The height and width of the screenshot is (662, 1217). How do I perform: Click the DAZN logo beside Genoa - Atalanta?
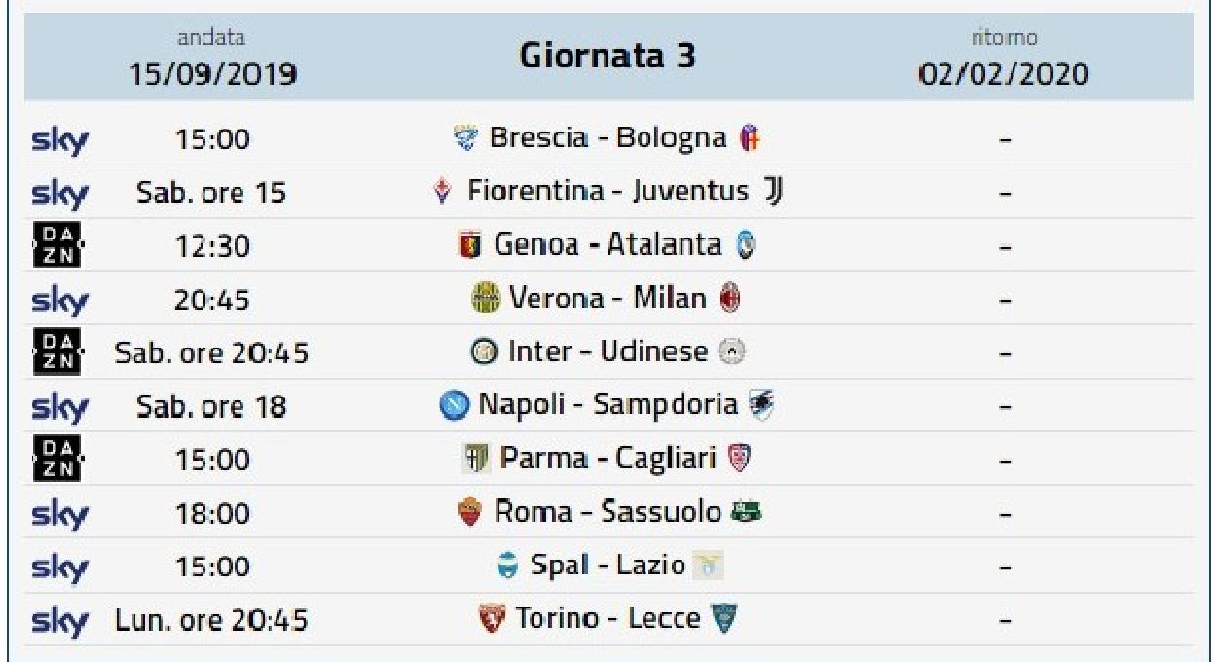pyautogui.click(x=60, y=245)
